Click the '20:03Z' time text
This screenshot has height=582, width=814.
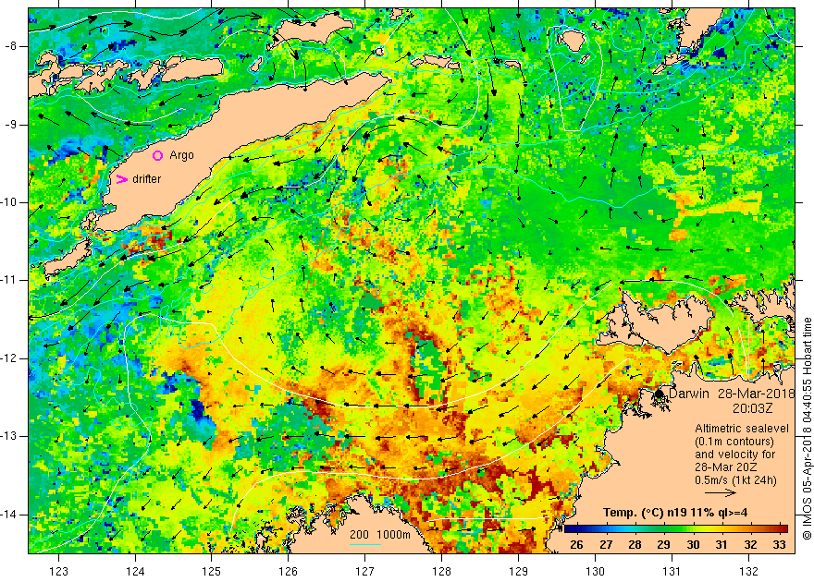753,408
